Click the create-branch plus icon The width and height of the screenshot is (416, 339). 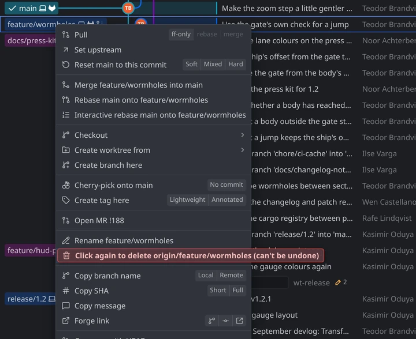pos(66,165)
